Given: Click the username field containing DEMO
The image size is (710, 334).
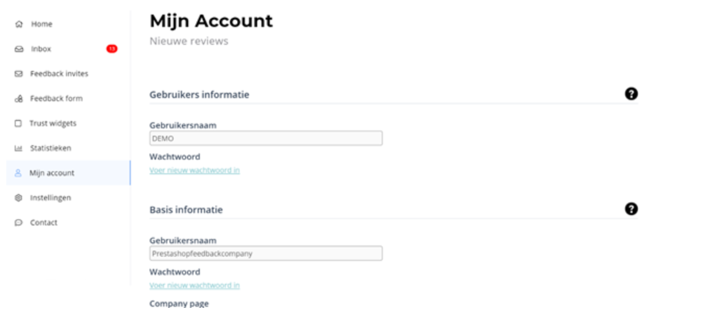Looking at the screenshot, I should coord(266,138).
